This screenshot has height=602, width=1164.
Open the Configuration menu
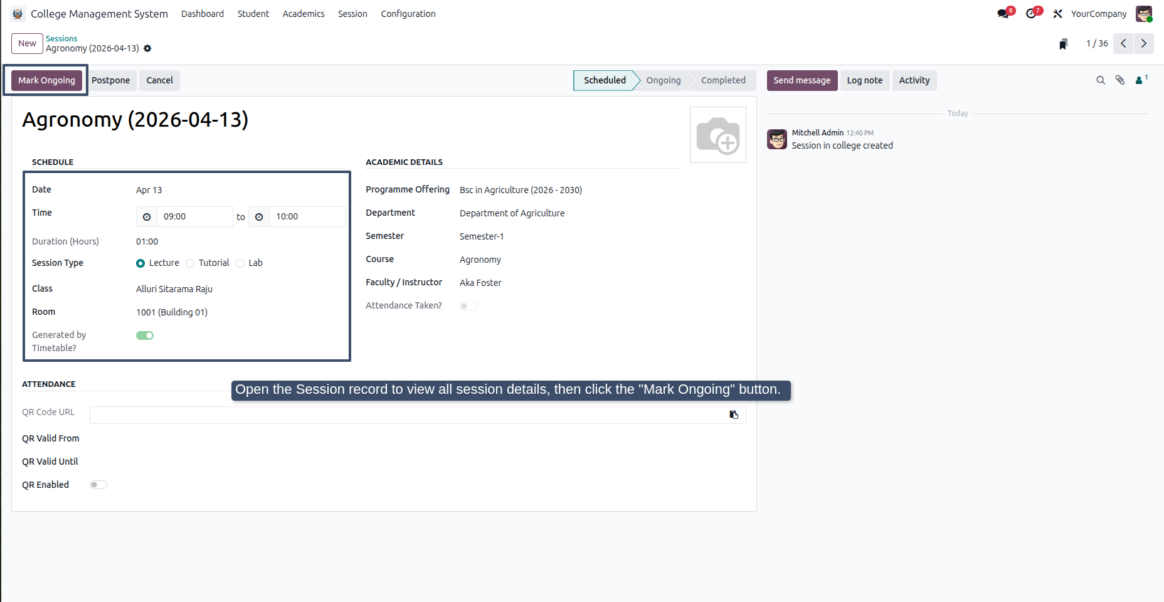[x=408, y=14]
